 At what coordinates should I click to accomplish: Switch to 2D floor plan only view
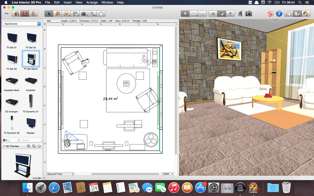[x=289, y=14]
